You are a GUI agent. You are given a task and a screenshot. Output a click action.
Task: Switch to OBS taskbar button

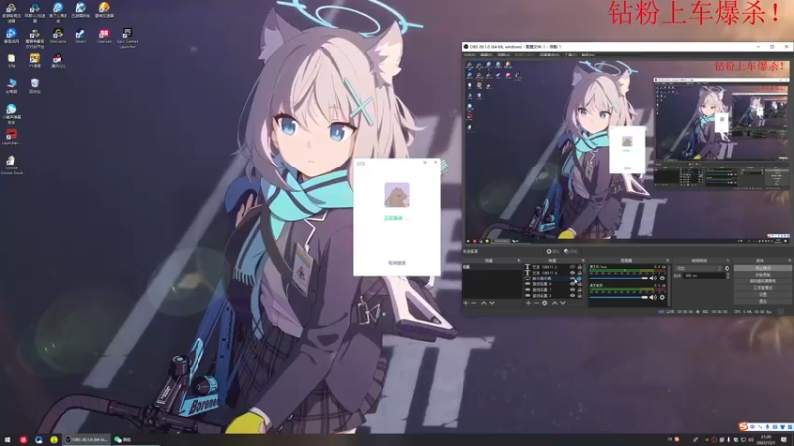(x=86, y=439)
